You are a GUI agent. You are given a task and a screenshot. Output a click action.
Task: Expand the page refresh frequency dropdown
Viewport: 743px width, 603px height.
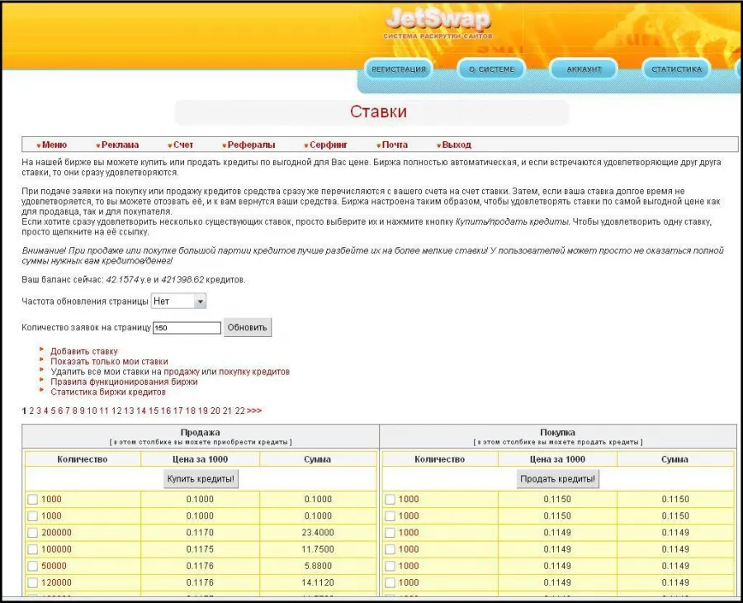(178, 301)
